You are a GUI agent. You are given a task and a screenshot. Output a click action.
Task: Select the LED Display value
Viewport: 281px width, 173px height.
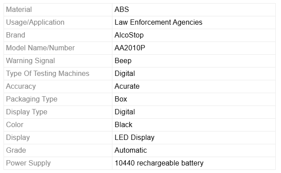[x=135, y=138]
